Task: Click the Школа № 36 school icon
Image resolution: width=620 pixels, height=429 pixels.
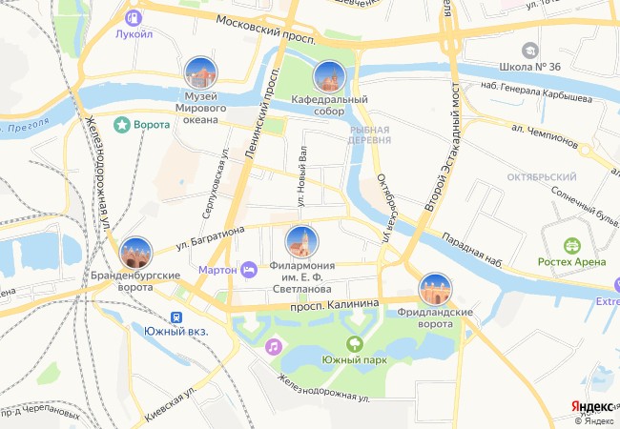Action: [529, 51]
